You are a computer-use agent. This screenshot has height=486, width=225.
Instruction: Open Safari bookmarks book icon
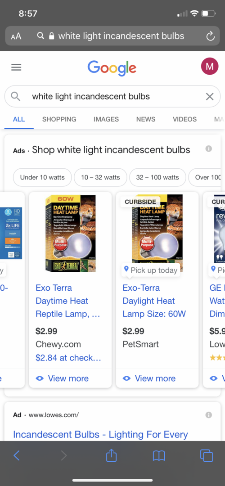159,455
